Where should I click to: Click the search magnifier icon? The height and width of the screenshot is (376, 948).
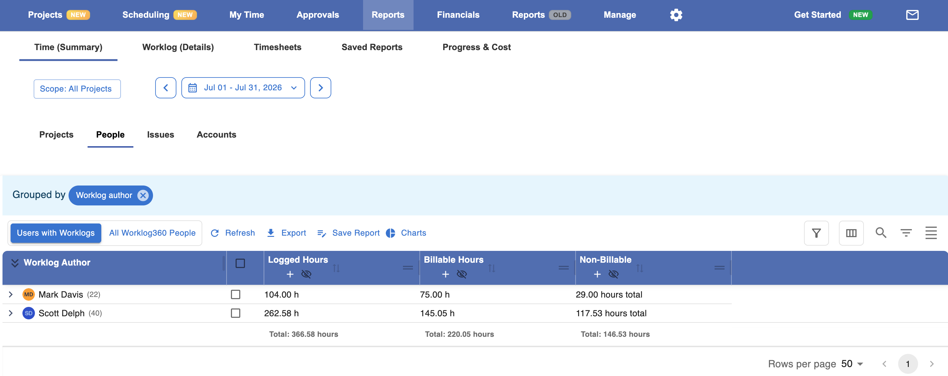click(x=880, y=232)
